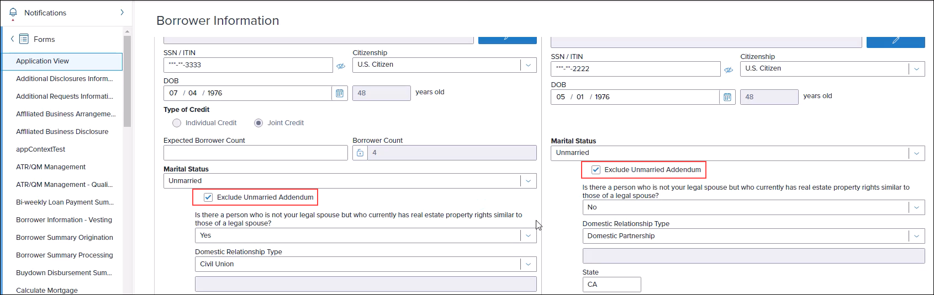Click Expected Borrower Count field
Screen dimensions: 934x295
click(256, 153)
